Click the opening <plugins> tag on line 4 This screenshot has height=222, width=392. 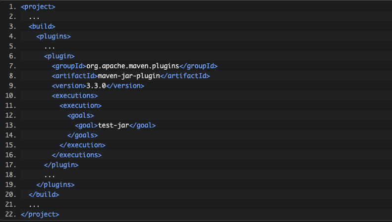pyautogui.click(x=54, y=36)
